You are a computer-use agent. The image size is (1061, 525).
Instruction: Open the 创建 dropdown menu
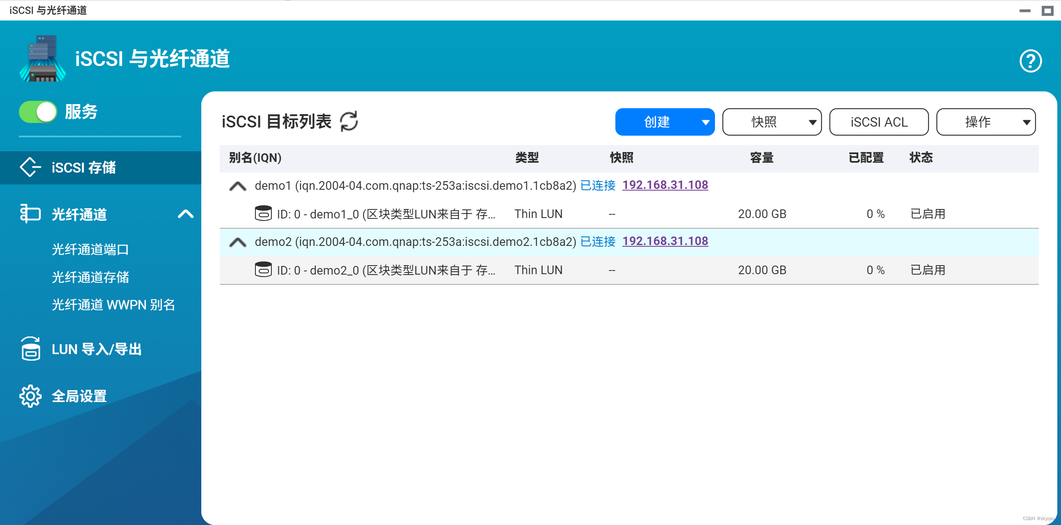point(665,122)
